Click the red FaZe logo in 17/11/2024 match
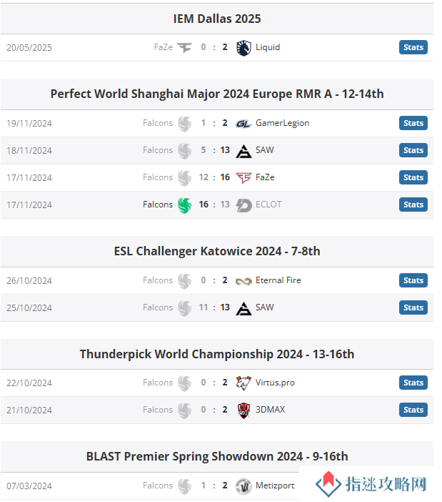This screenshot has width=442, height=502. pyautogui.click(x=243, y=177)
